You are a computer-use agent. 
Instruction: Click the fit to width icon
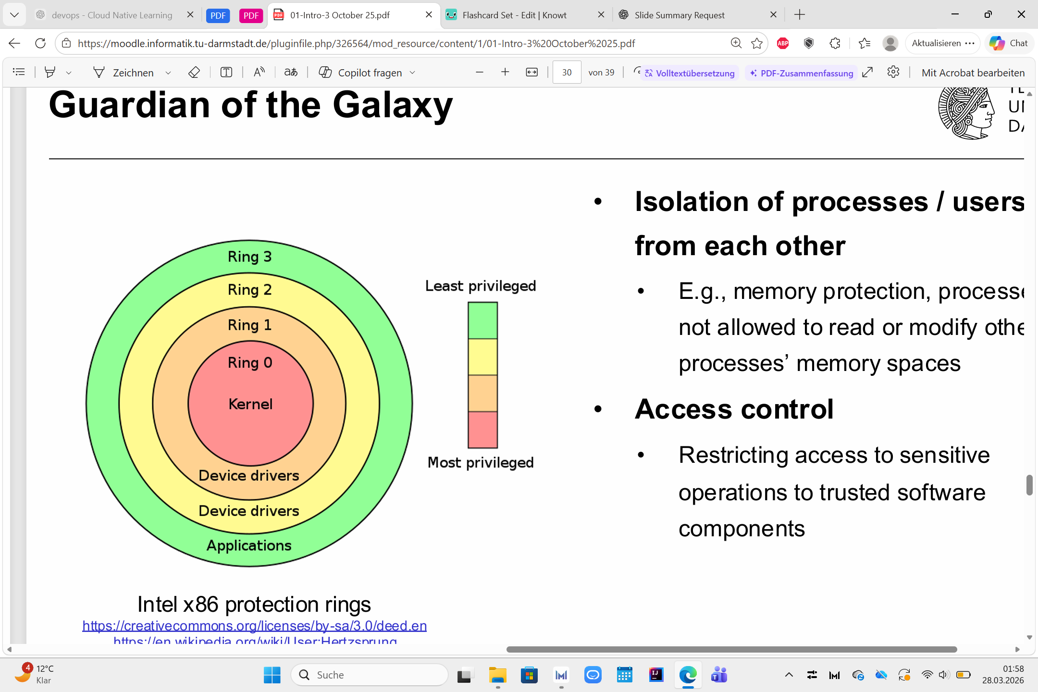tap(531, 73)
